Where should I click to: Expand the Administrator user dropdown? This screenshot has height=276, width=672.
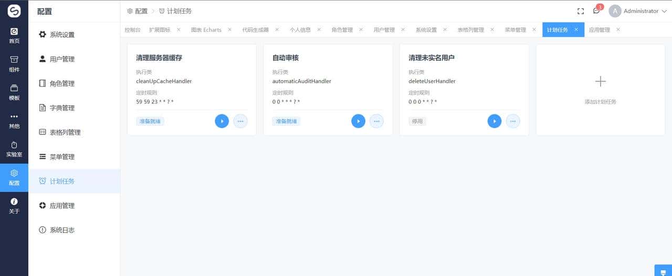pos(664,11)
